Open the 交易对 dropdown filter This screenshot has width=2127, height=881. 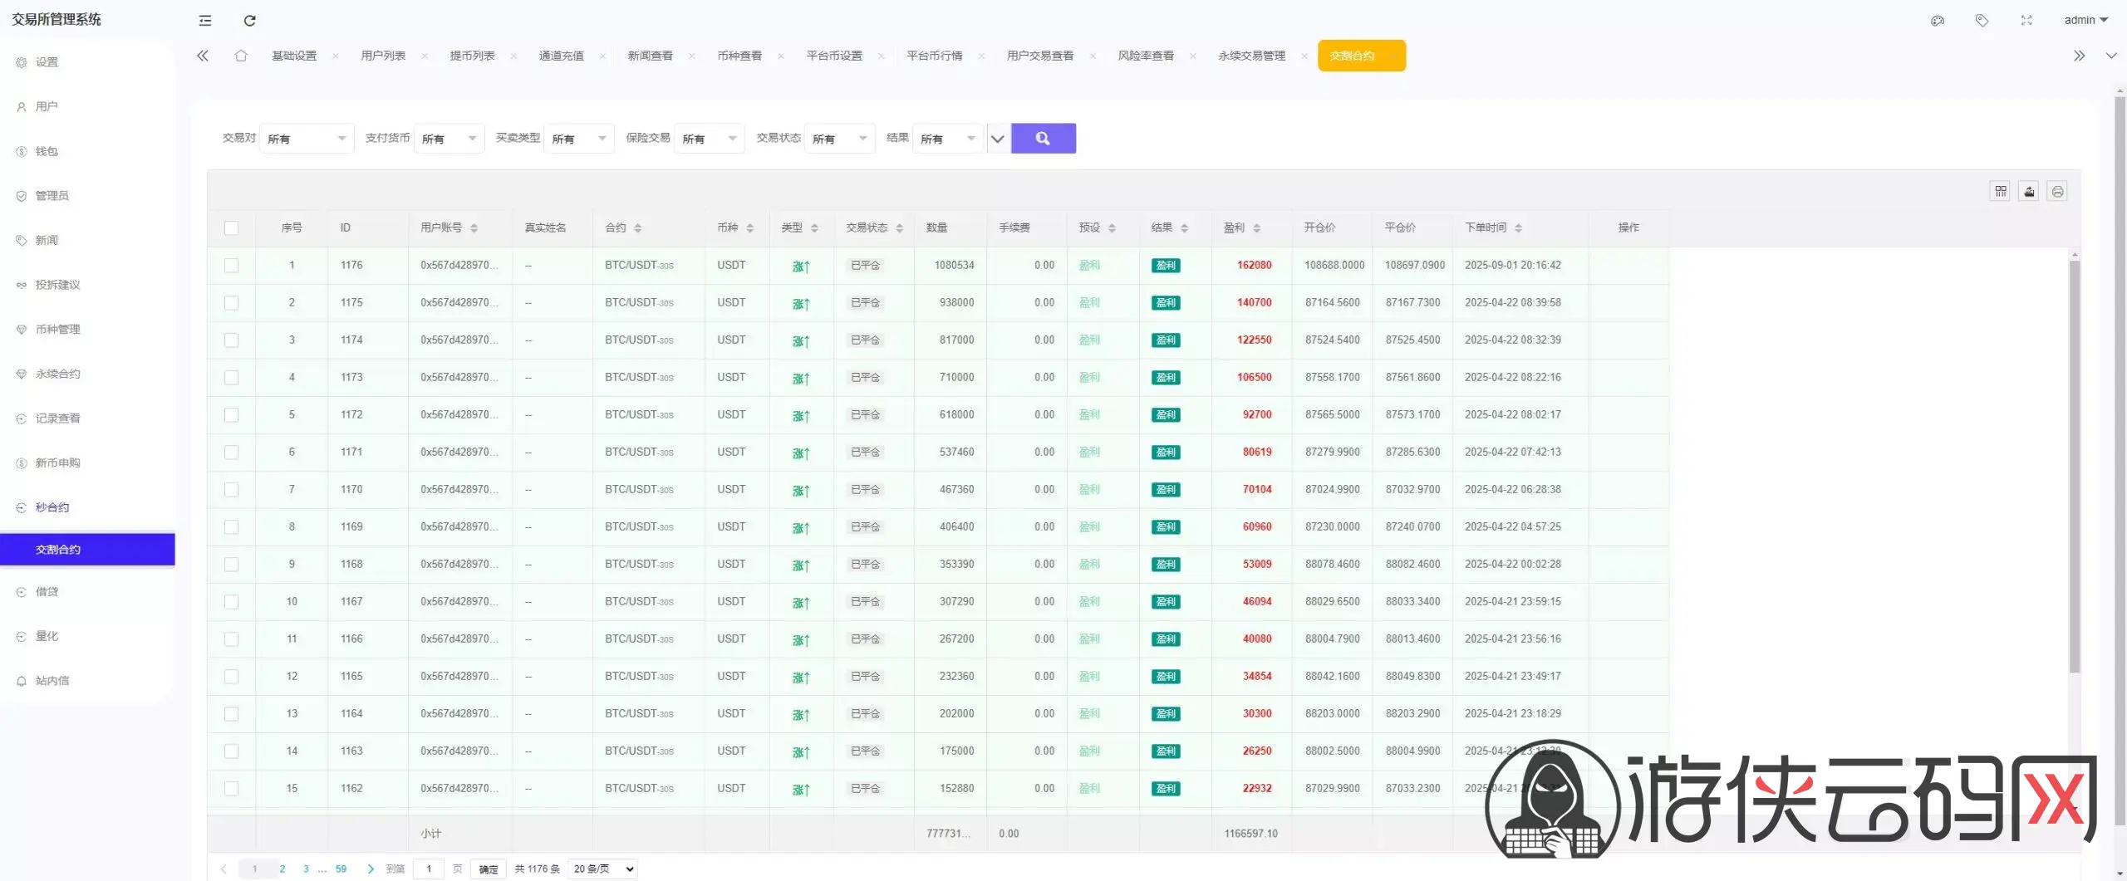(306, 139)
